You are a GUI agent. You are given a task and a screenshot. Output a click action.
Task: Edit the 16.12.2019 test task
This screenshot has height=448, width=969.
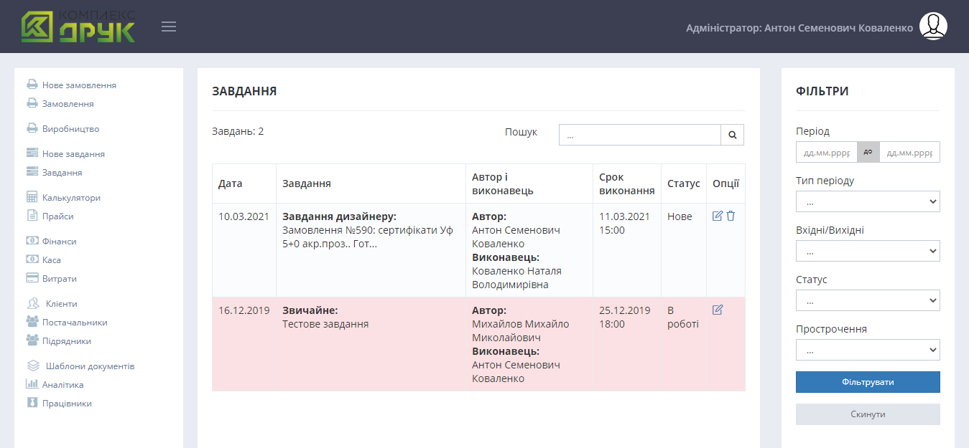click(717, 310)
